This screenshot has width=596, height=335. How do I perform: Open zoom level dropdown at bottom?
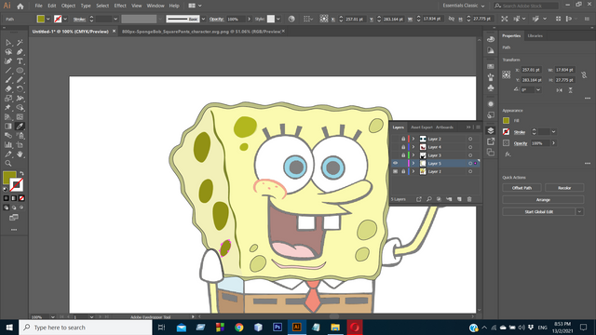52,317
